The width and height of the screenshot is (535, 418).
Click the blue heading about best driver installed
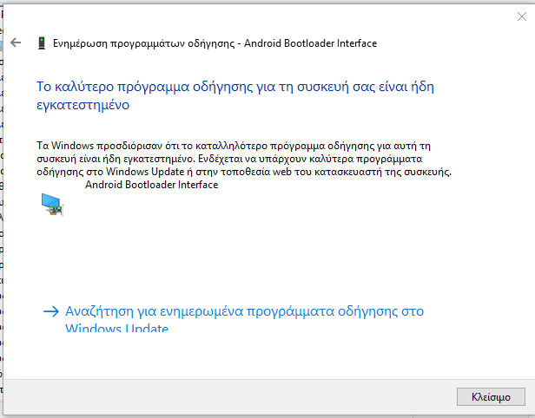[235, 95]
